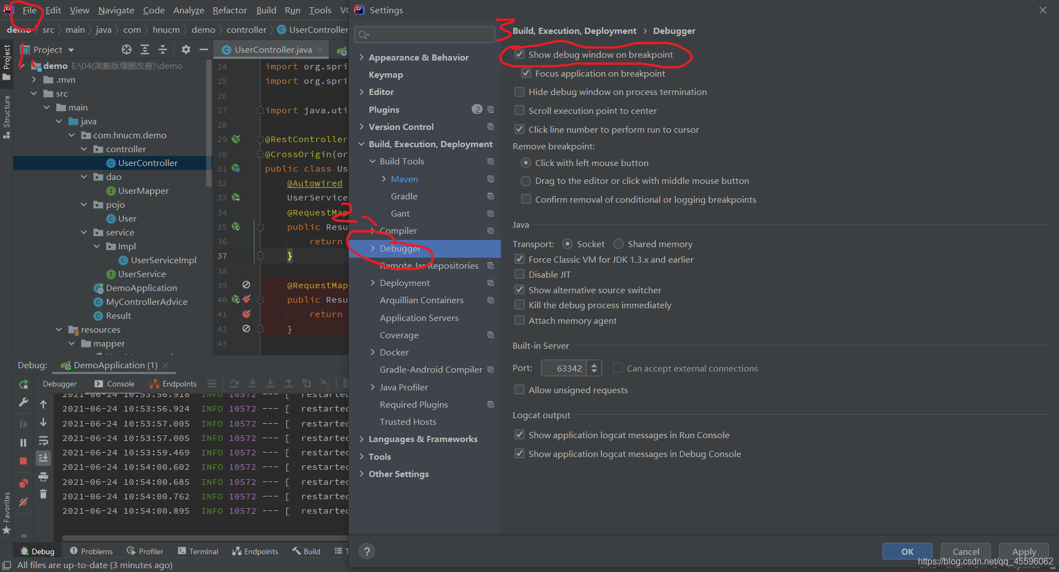This screenshot has width=1059, height=572.
Task: Open View Breakpoints double red dots icon
Action: 23,484
